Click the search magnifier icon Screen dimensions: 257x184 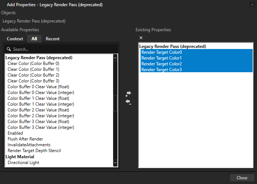tap(9, 49)
